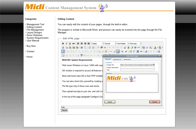This screenshot has height=129, width=196.
Task: Click the Title input field in image dialog
Action: [137, 70]
